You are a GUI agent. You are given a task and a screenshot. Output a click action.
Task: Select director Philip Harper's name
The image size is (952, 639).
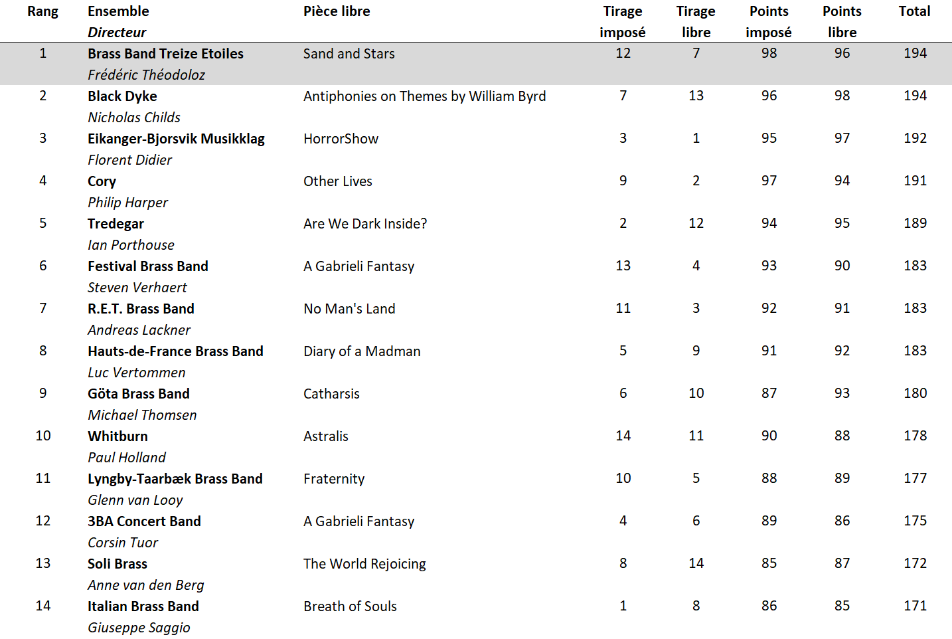[127, 203]
